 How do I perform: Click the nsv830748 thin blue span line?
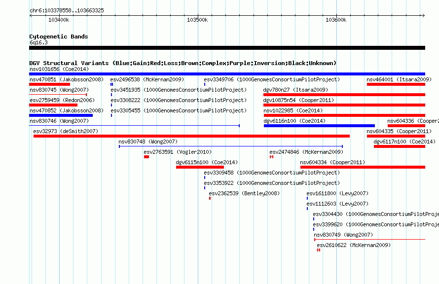[231, 146]
